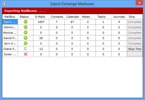Image resolution: width=145 pixels, height=100 pixels.
Task: Click the application icon in the title bar
Action: pos(4,4)
